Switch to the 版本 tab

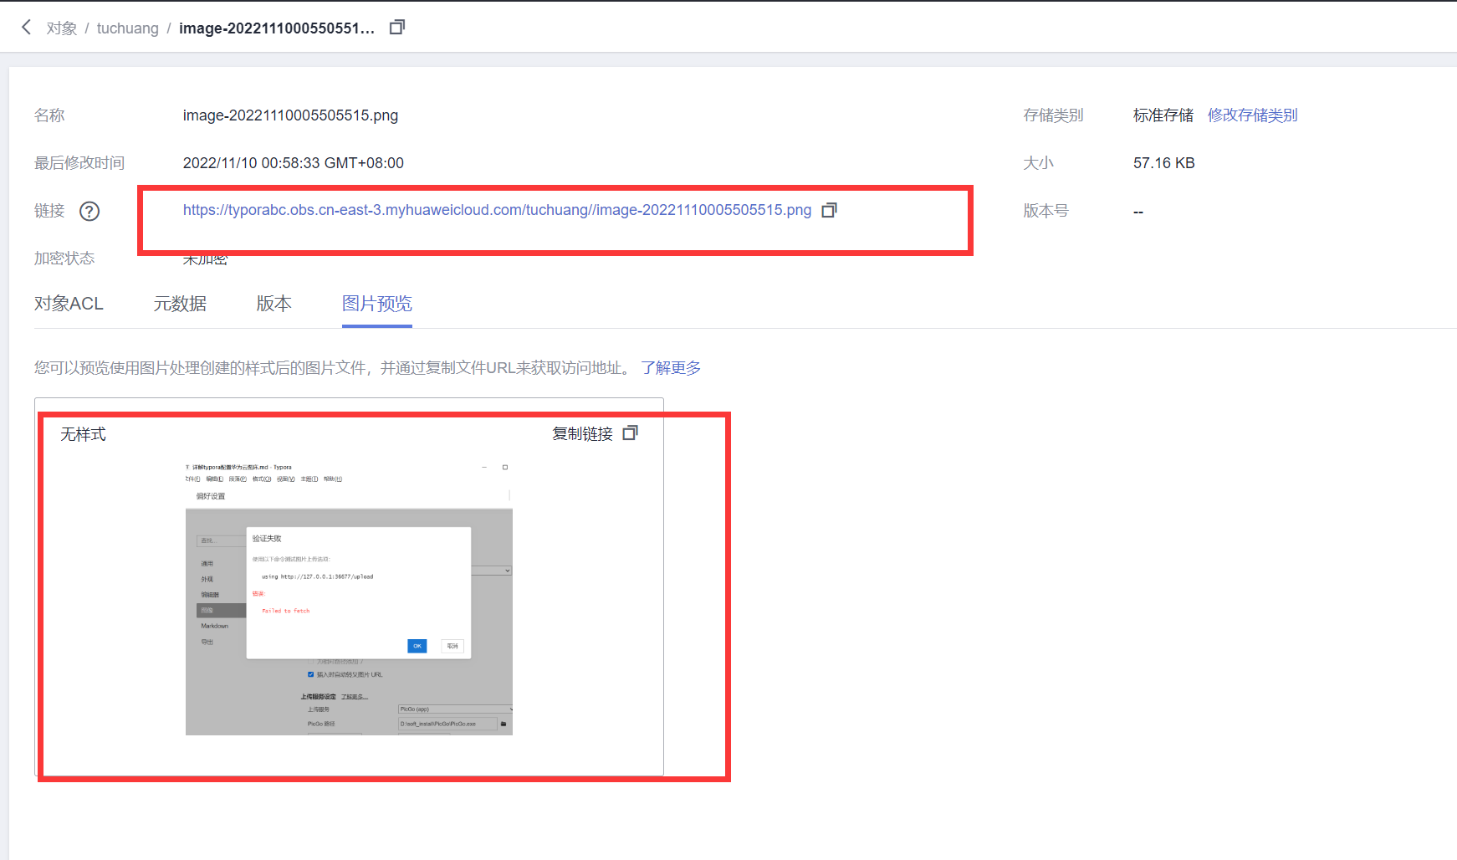[x=274, y=304]
